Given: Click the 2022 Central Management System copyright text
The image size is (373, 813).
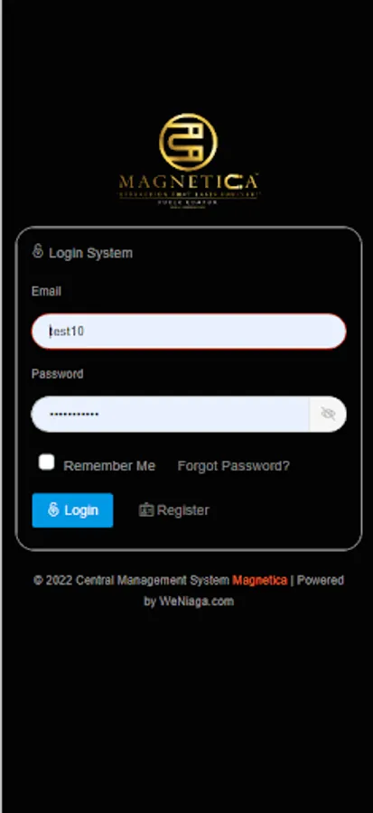Looking at the screenshot, I should pos(132,580).
